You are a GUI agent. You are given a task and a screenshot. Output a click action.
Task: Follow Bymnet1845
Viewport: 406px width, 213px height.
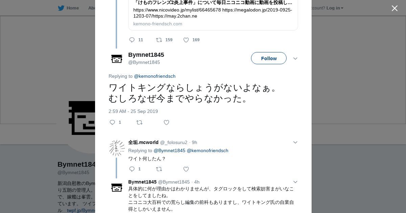coord(269,58)
